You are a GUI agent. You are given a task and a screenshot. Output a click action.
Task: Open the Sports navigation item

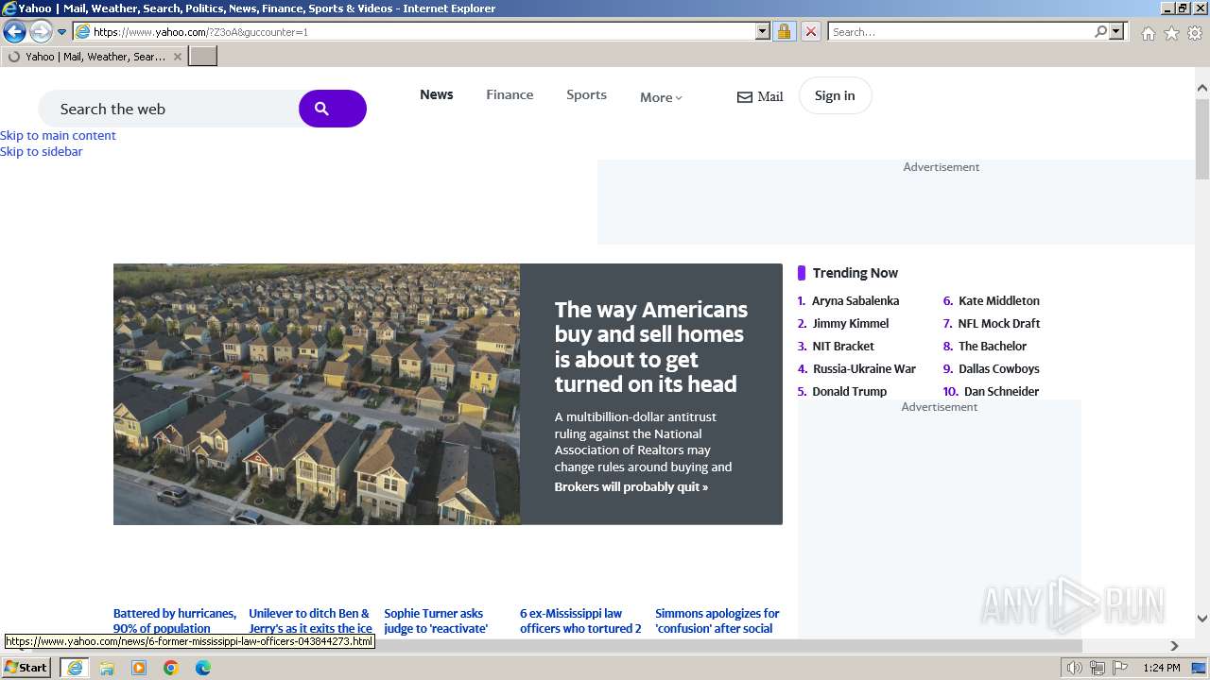pyautogui.click(x=586, y=94)
